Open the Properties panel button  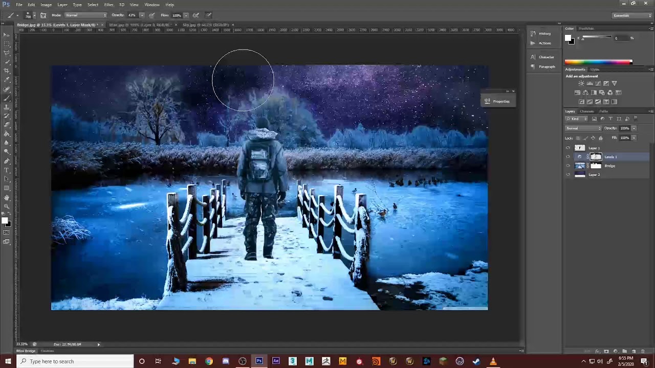497,101
